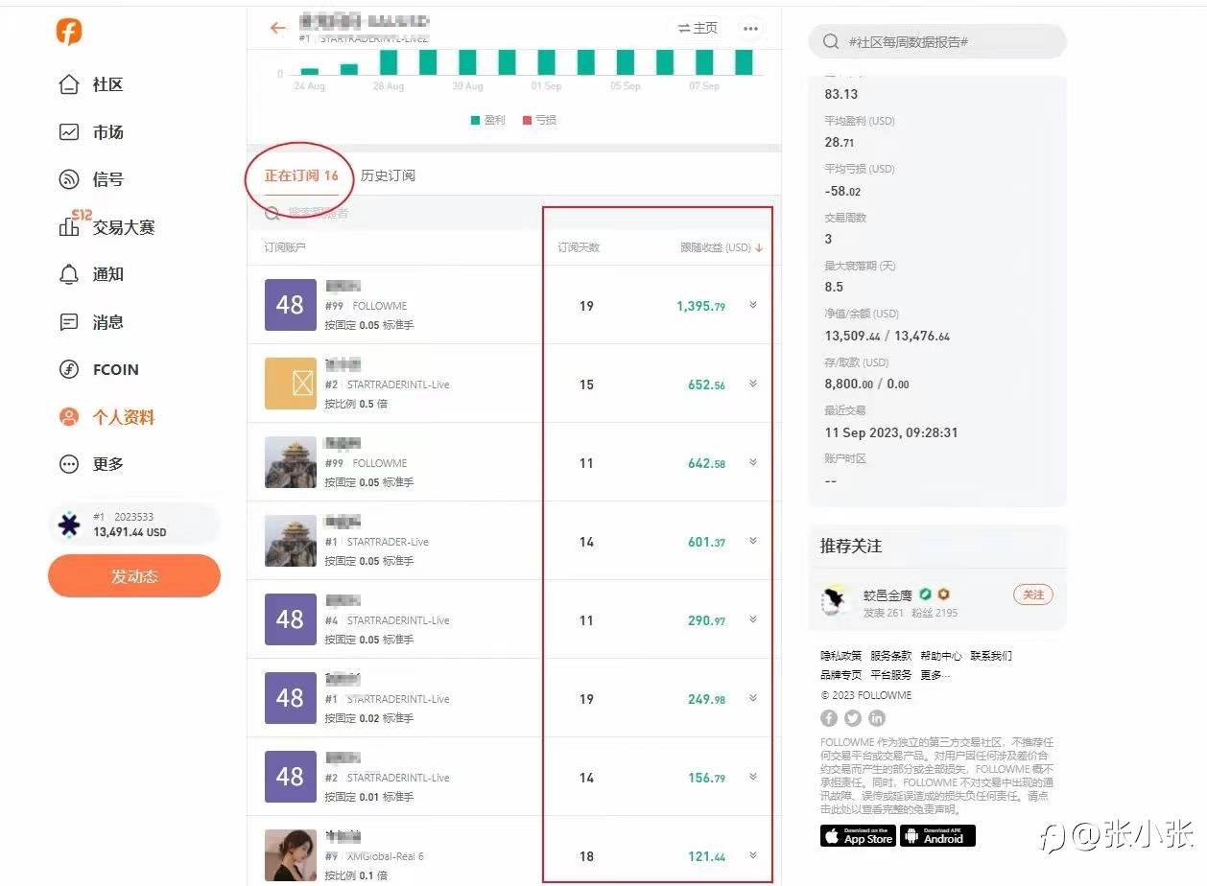Open the 更多 ellipsis icon
1207x886 pixels.
click(x=69, y=464)
